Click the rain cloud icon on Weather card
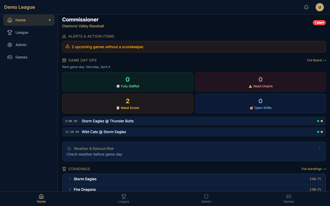The image size is (330, 206). pyautogui.click(x=69, y=149)
